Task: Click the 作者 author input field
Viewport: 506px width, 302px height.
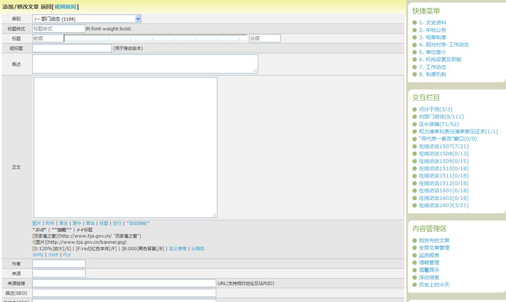Action: 58,263
